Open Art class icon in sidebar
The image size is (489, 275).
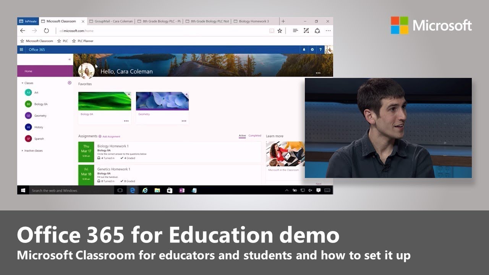tap(28, 92)
